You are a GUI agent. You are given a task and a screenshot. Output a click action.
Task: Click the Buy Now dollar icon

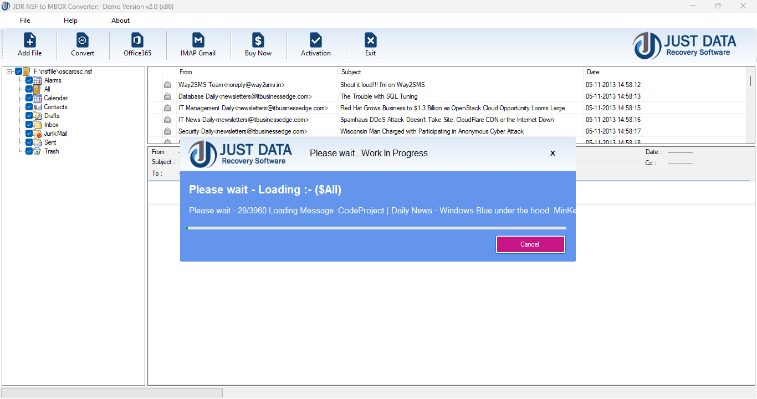click(x=258, y=40)
